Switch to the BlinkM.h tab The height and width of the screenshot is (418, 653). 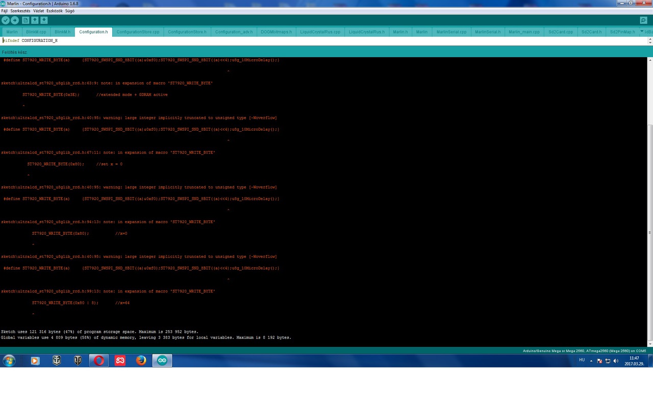(x=62, y=32)
